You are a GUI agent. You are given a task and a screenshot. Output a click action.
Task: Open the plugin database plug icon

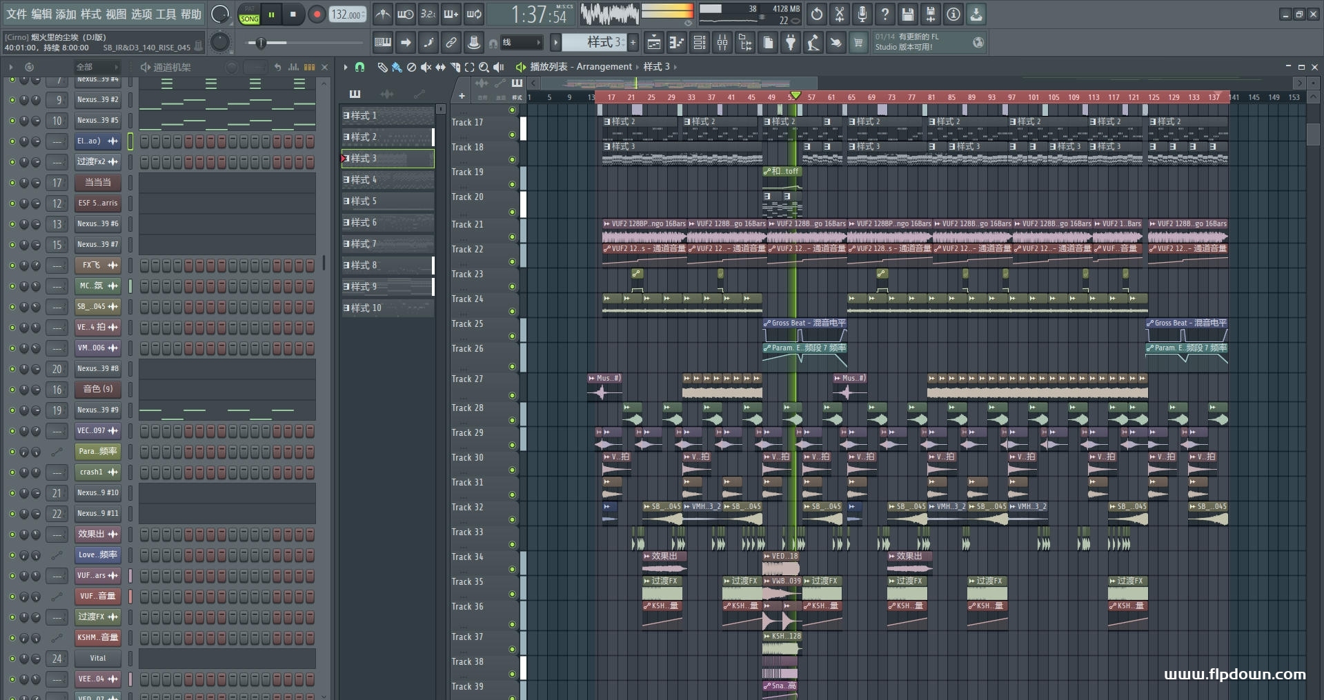point(791,43)
